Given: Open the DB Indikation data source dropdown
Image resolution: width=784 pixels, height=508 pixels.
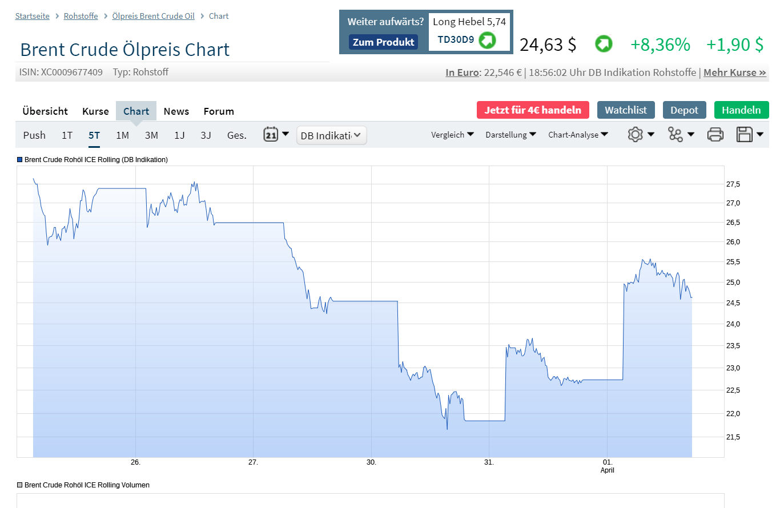Looking at the screenshot, I should click(331, 135).
